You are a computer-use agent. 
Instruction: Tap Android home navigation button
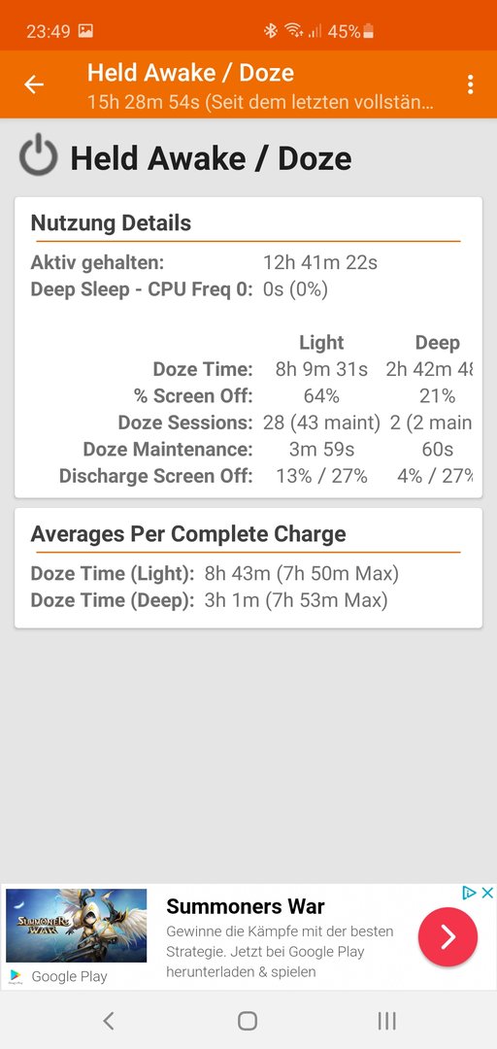[248, 1020]
